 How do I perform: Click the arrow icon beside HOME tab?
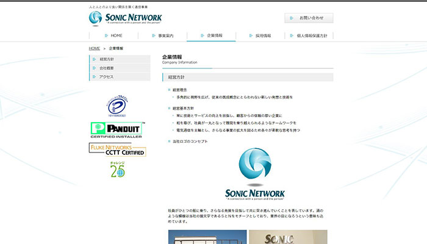106,35
